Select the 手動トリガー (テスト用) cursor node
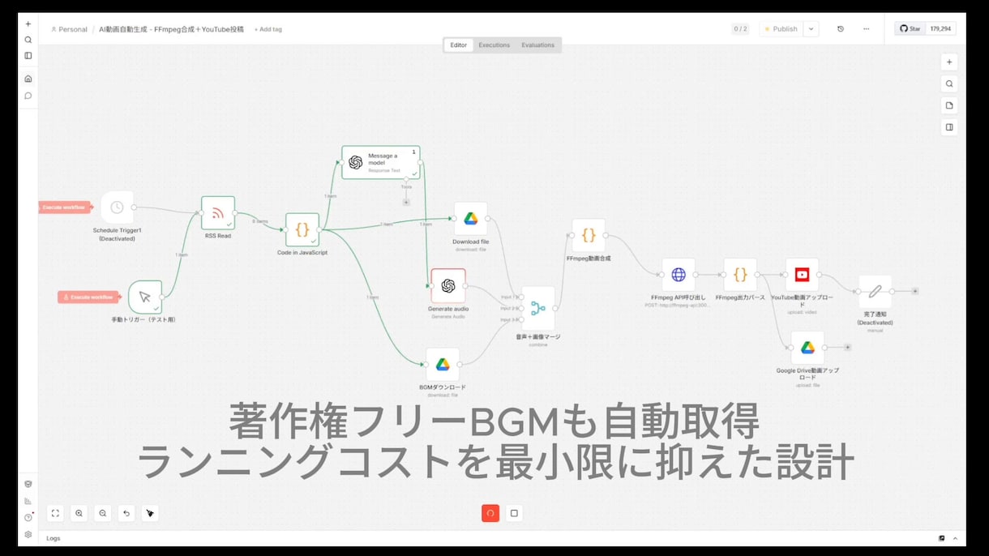 point(145,297)
